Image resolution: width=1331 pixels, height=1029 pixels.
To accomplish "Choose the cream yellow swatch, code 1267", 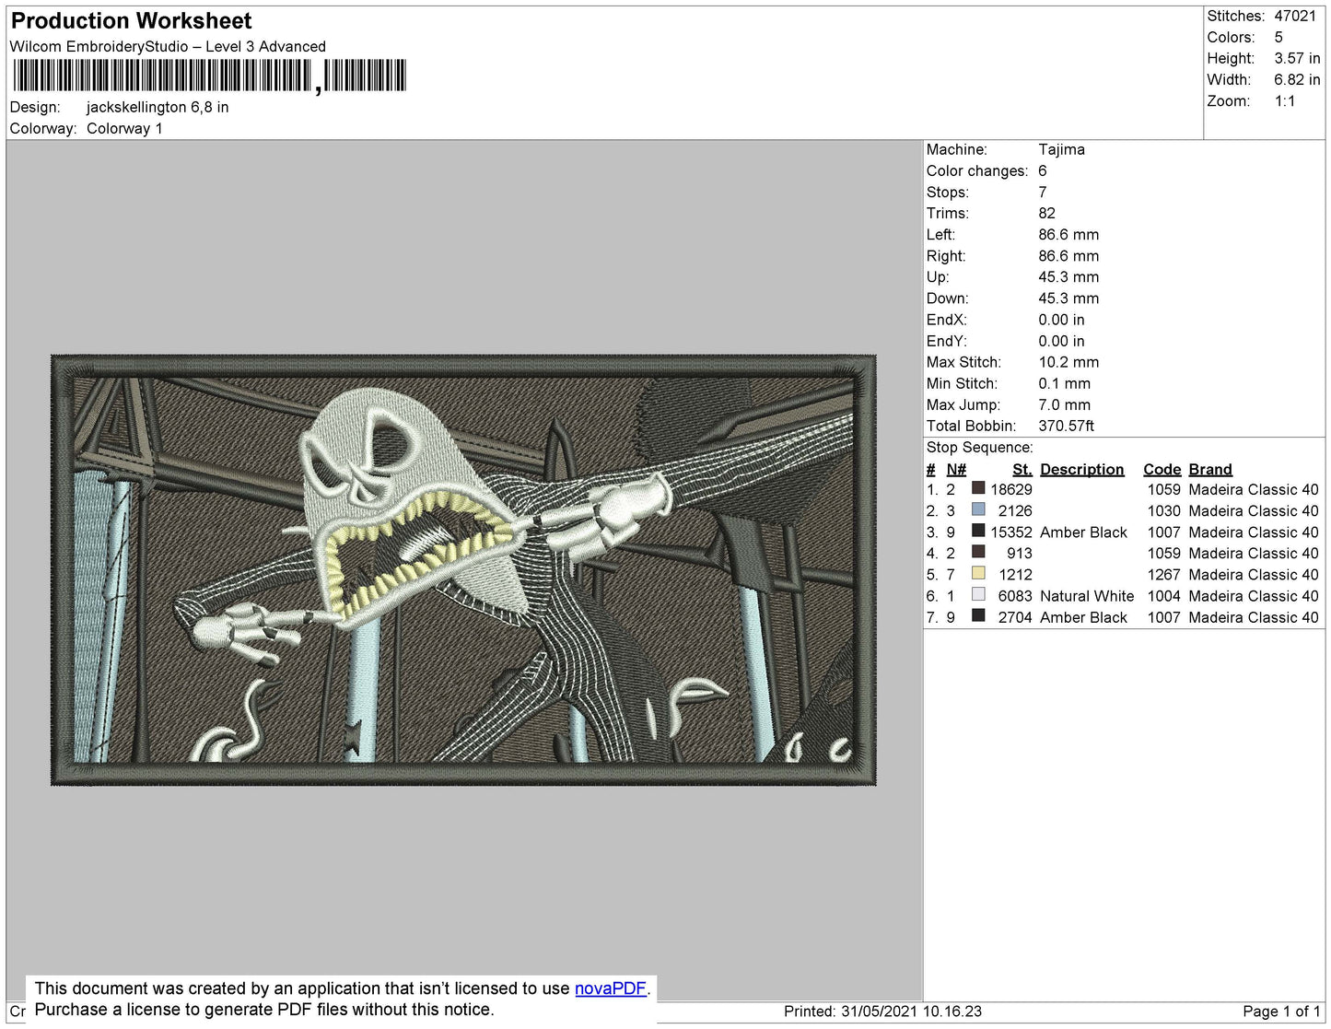I will pyautogui.click(x=978, y=573).
